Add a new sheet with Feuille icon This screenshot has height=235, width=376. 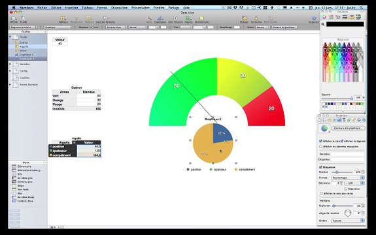(x=24, y=20)
